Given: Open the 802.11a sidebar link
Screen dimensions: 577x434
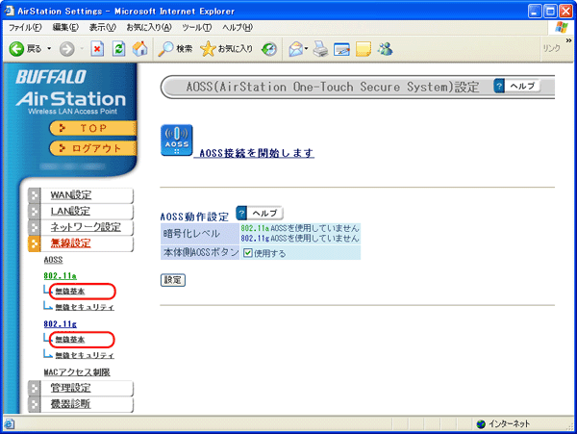Looking at the screenshot, I should pos(60,276).
